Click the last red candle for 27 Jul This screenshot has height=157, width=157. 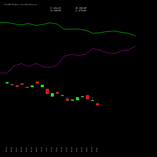pyautogui.click(x=98, y=104)
